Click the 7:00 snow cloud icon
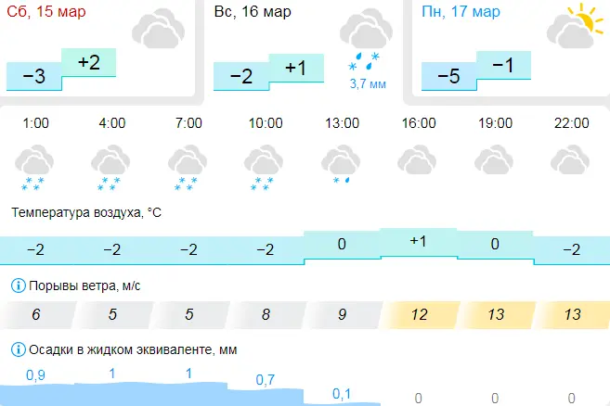Screen dimensions: 610x406 (x=188, y=167)
